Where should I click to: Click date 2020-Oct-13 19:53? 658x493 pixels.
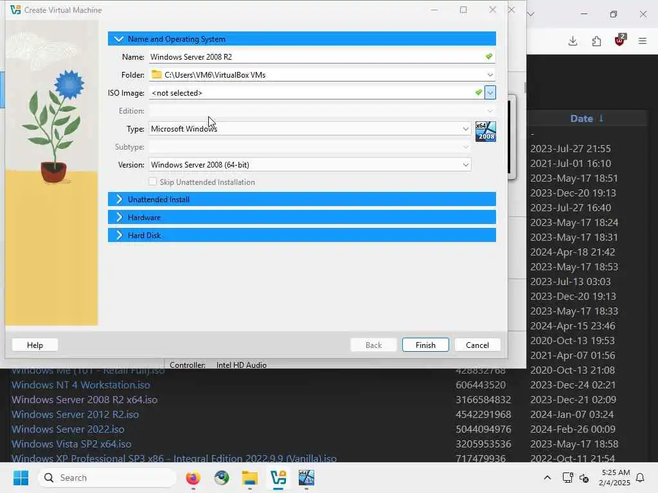pyautogui.click(x=573, y=340)
